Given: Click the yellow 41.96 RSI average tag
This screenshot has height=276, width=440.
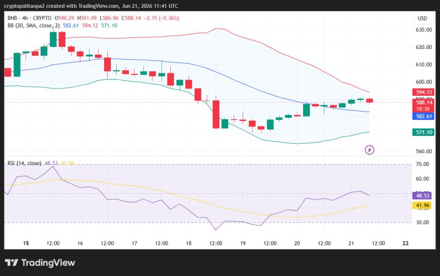Looking at the screenshot, I should (x=422, y=206).
